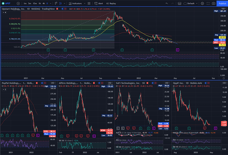Start bar Replay mode

[111, 4]
